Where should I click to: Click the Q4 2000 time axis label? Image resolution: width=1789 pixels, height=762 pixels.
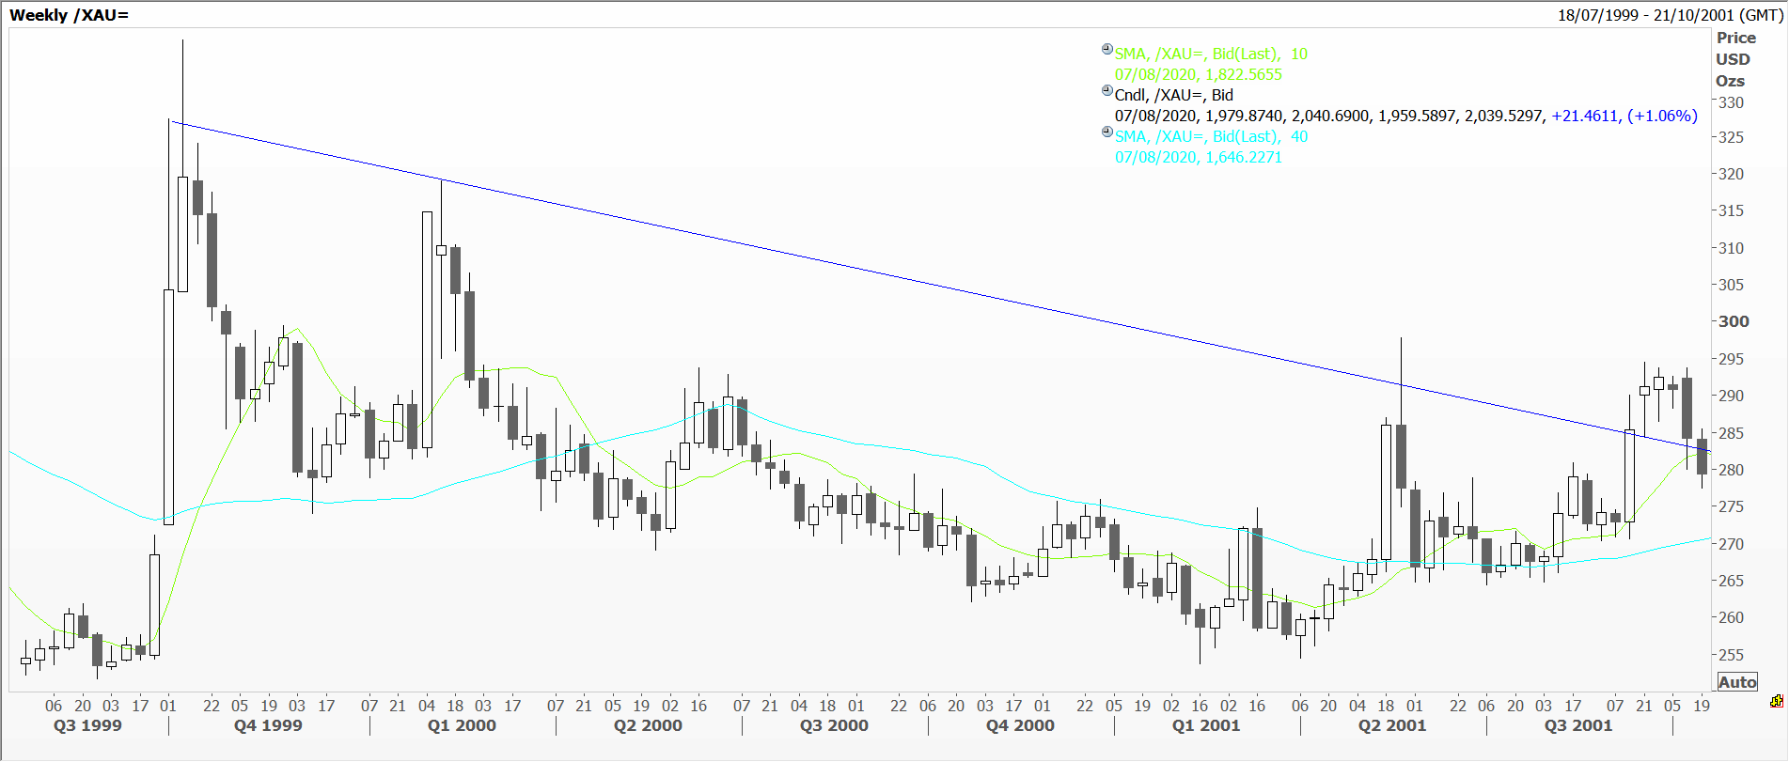1020,725
